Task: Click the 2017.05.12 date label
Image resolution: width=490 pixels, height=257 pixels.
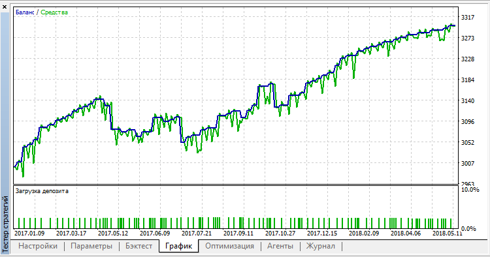Action: 113,234
